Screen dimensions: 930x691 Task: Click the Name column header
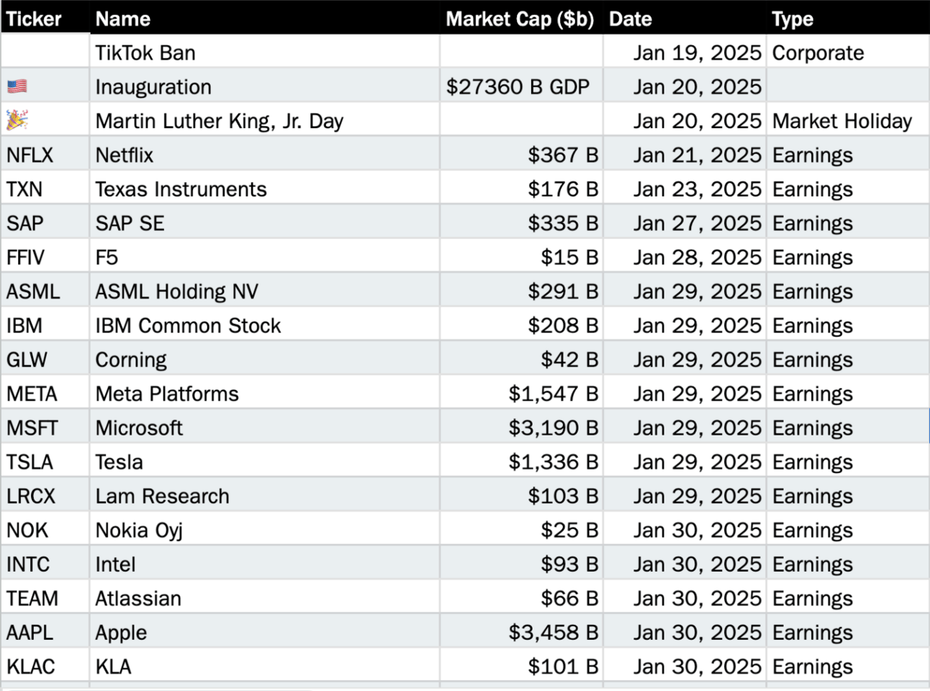265,18
